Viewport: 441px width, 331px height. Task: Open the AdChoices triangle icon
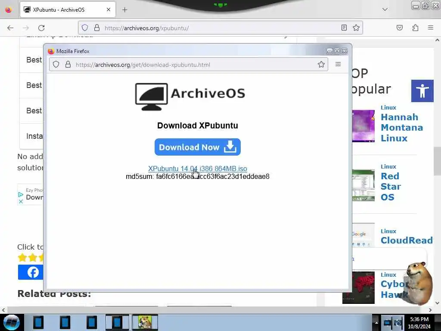coord(21,194)
